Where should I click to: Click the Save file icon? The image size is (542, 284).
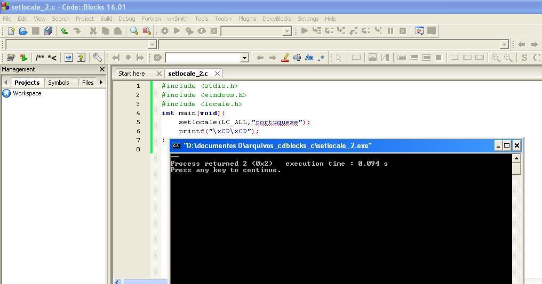36,31
